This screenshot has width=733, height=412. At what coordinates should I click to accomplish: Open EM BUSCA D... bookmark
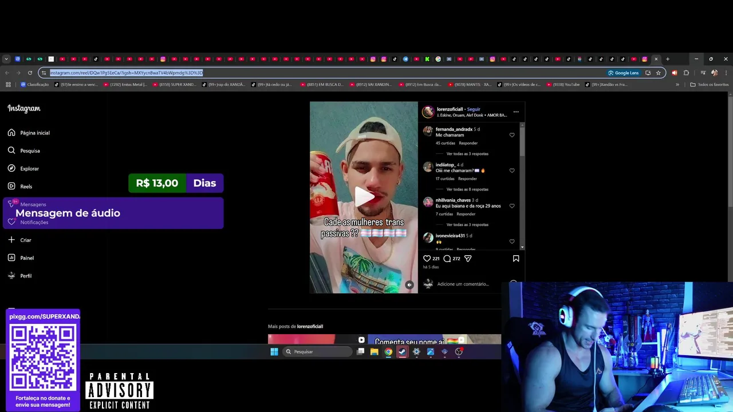coord(322,85)
